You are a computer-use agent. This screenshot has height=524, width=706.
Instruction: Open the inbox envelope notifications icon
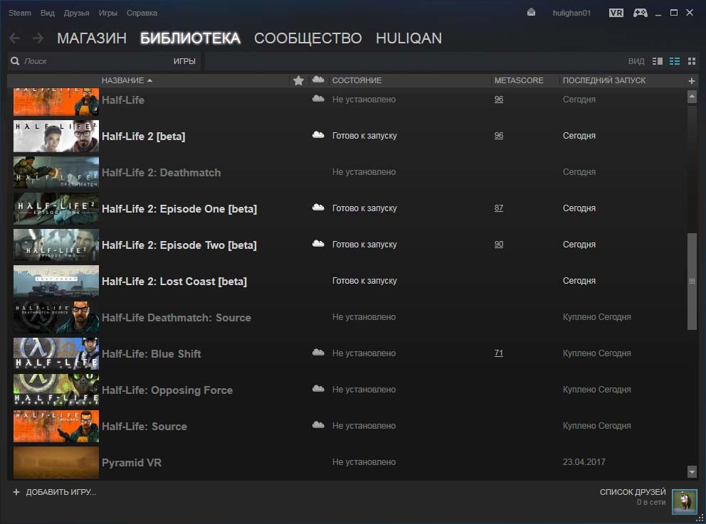click(531, 13)
